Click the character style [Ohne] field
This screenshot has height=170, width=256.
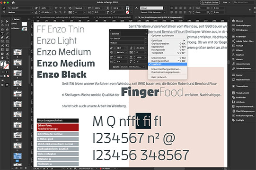pos(152,8)
